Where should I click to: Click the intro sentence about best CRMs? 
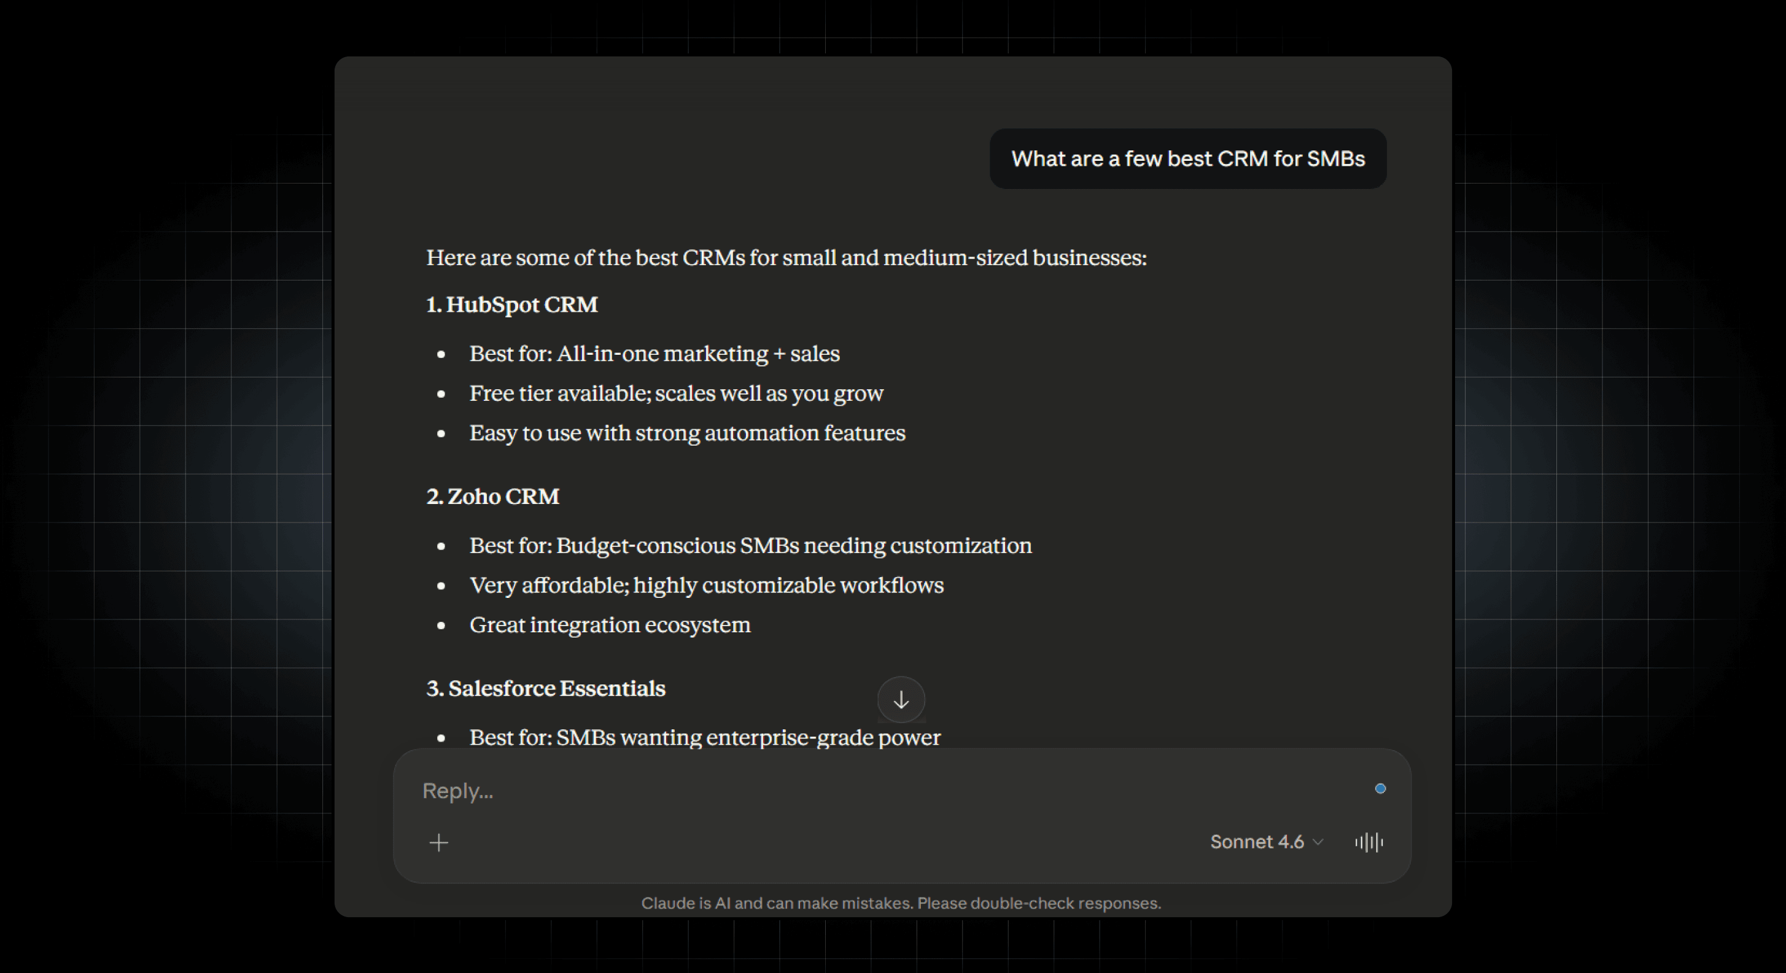point(786,258)
